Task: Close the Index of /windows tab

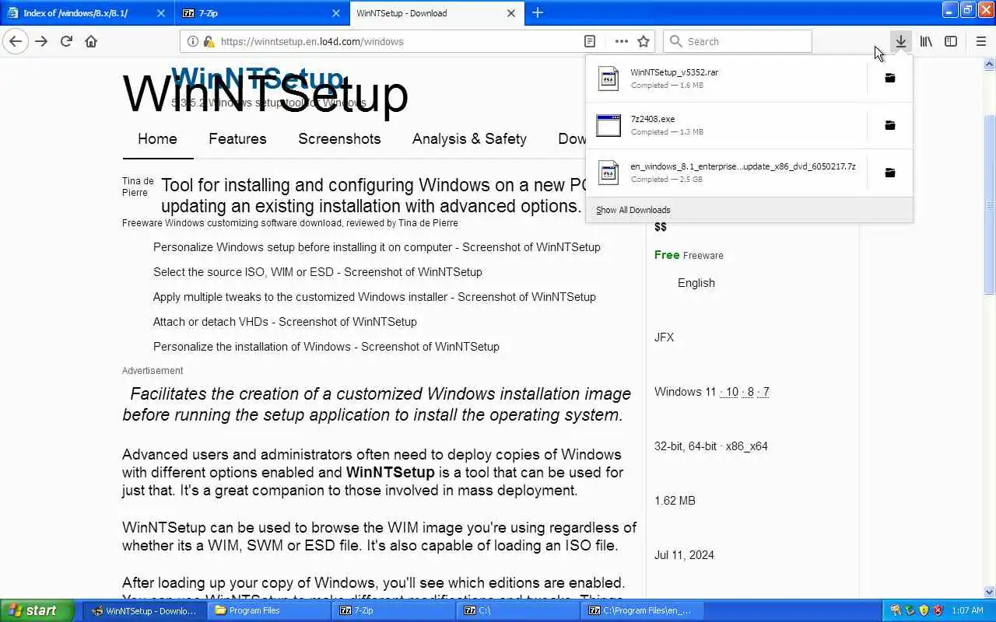Action: (161, 13)
